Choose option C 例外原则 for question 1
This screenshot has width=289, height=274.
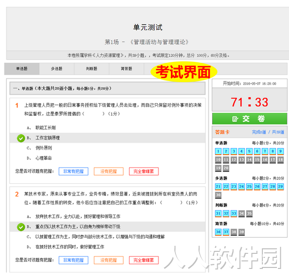pyautogui.click(x=108, y=148)
